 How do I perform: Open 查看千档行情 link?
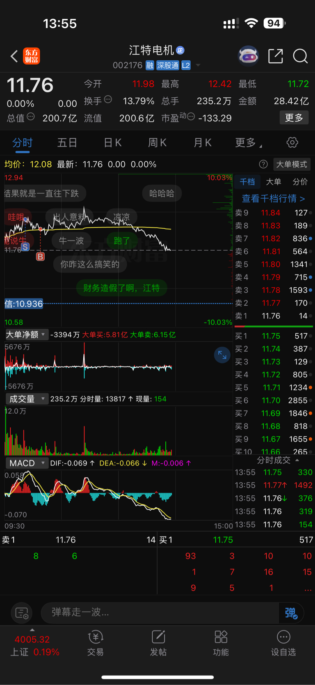(x=273, y=199)
